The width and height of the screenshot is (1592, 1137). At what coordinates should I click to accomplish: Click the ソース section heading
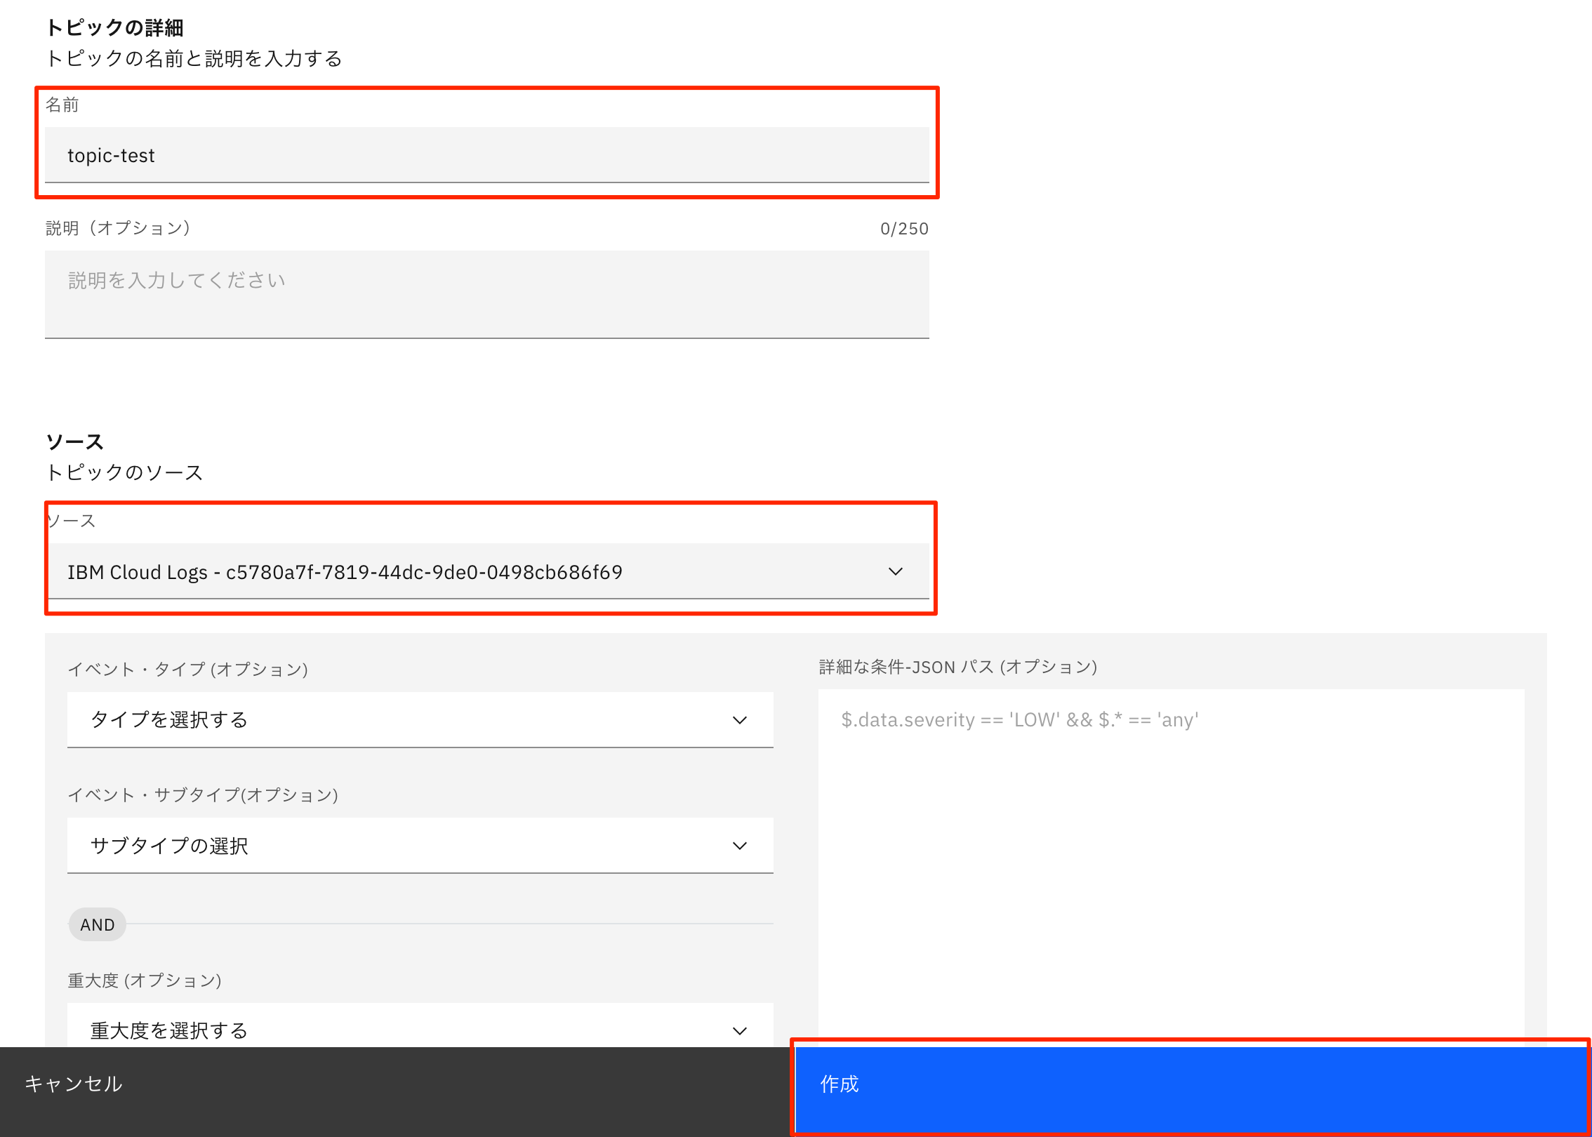[x=74, y=442]
